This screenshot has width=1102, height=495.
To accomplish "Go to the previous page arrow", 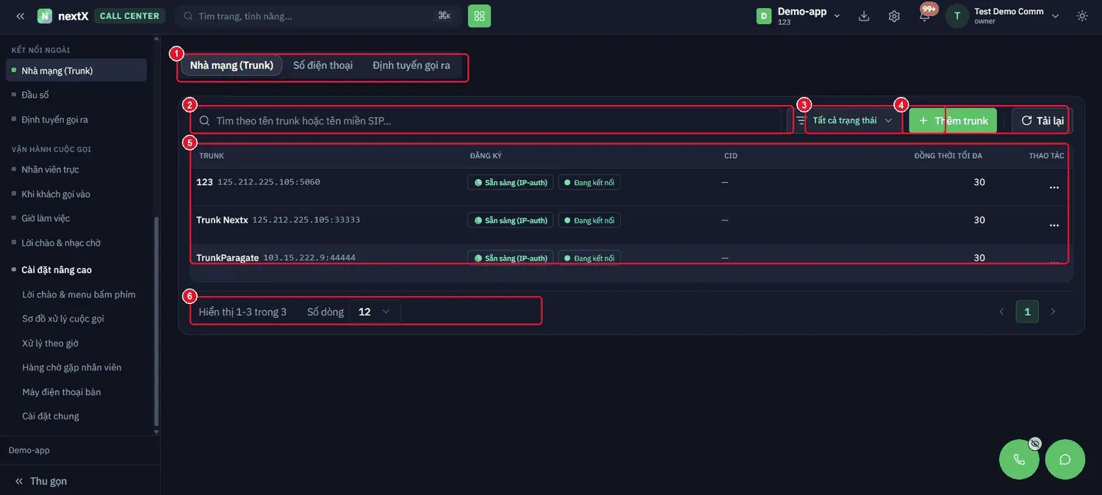I will point(1001,312).
